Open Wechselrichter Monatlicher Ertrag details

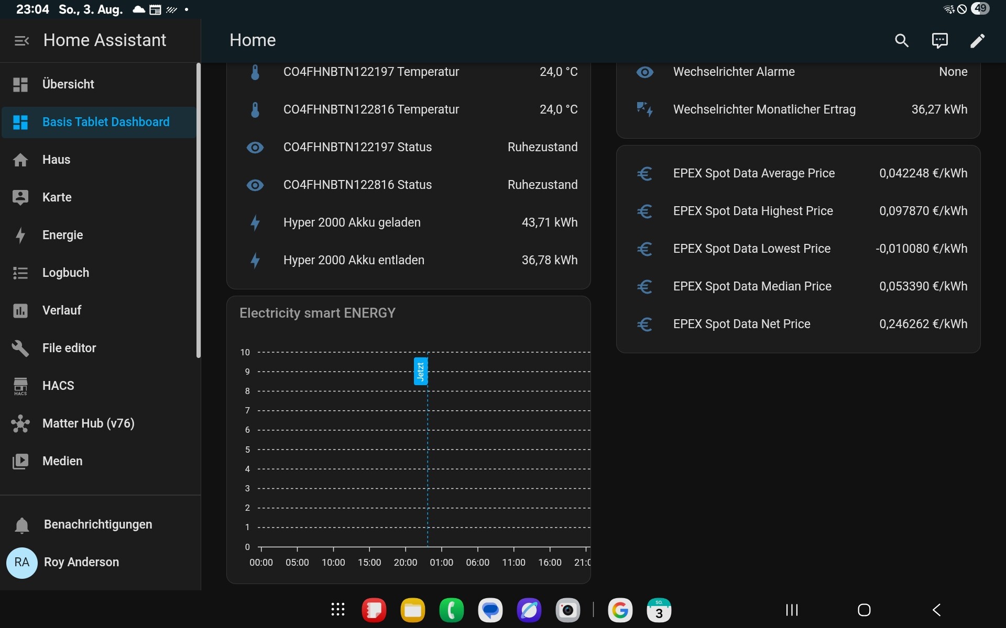pyautogui.click(x=764, y=109)
